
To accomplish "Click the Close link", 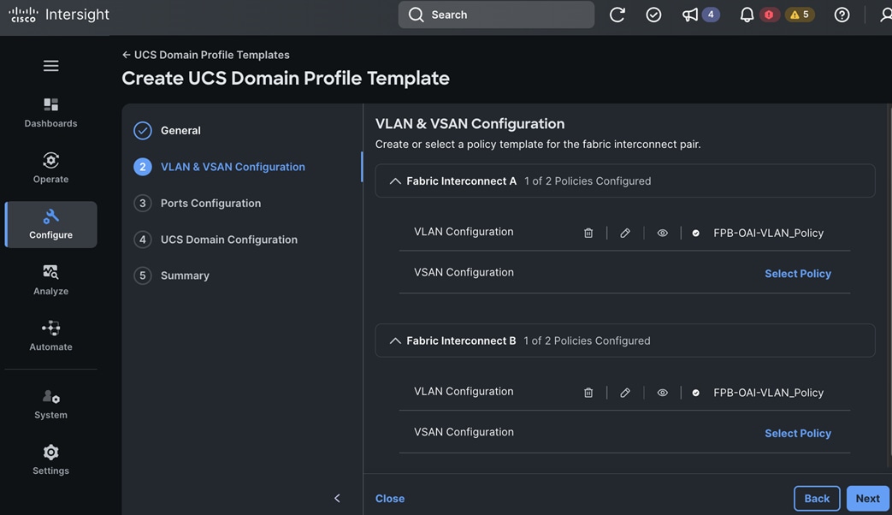I will click(x=390, y=499).
